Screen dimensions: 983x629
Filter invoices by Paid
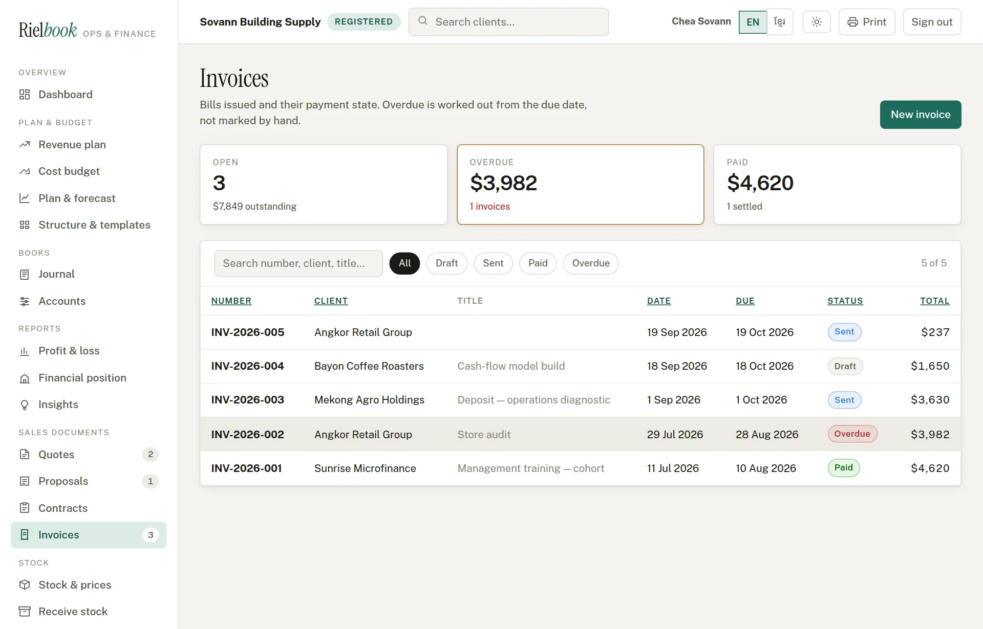pos(538,263)
